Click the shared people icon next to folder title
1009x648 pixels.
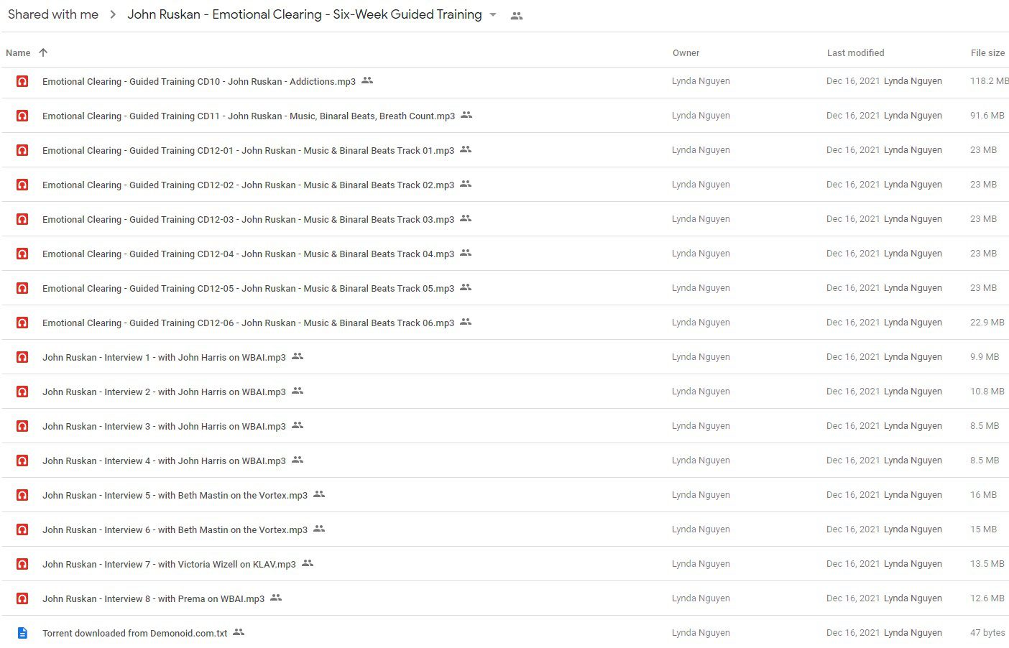pyautogui.click(x=517, y=16)
